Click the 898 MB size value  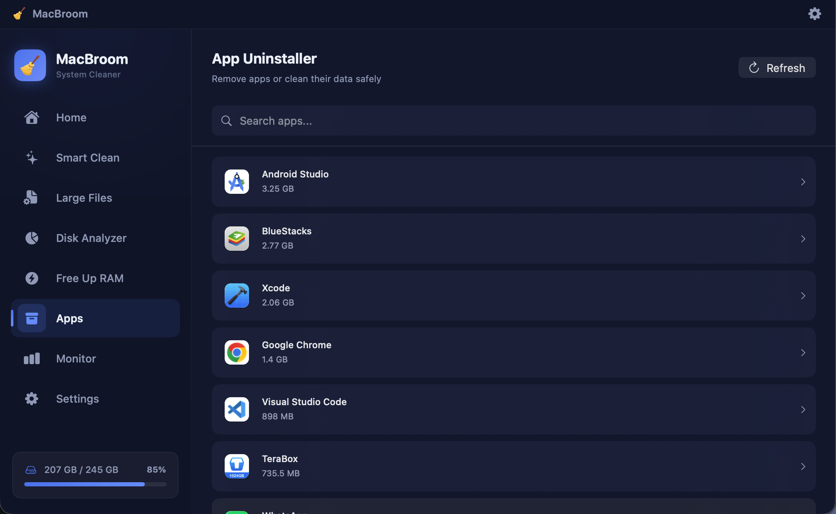tap(277, 416)
